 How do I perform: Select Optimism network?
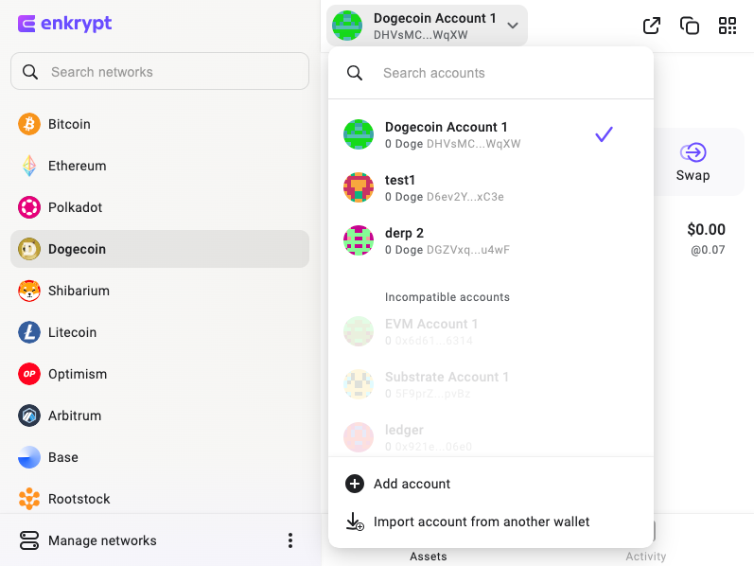[x=160, y=374]
